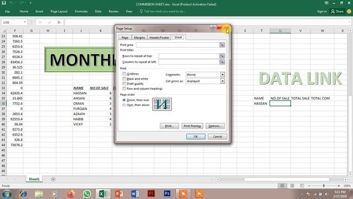Click the Save icon in title bar

click(x=4, y=3)
